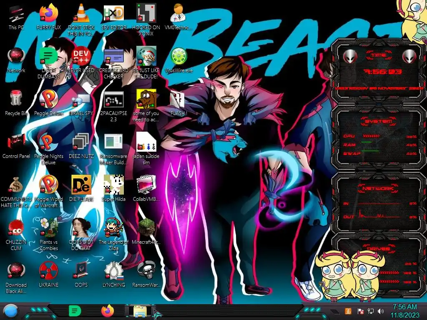Launch Firefox from the taskbar
The width and height of the screenshot is (427, 320).
pos(108,311)
